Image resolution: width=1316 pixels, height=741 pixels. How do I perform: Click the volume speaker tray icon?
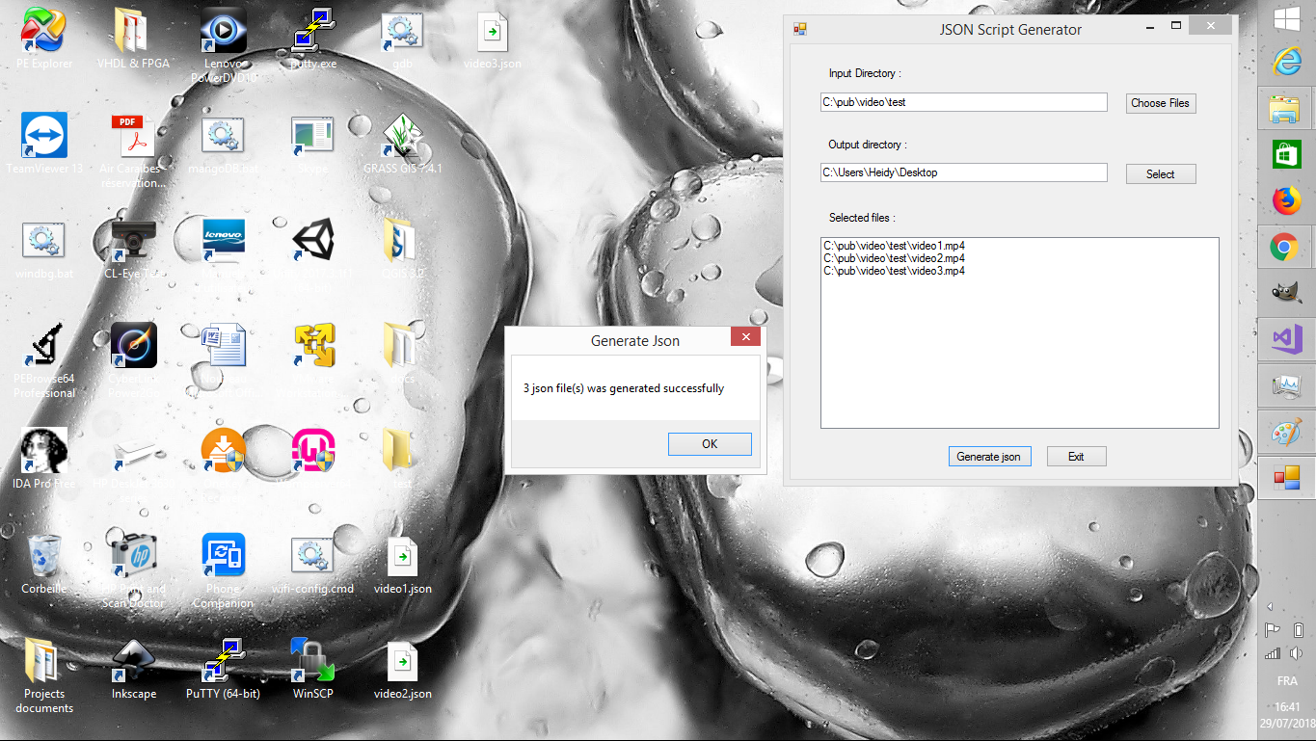coord(1298,653)
